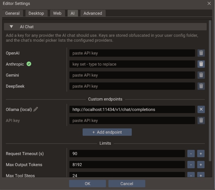The width and height of the screenshot is (215, 190).
Task: Decrease Max Output Tokens
Action: pos(191,165)
